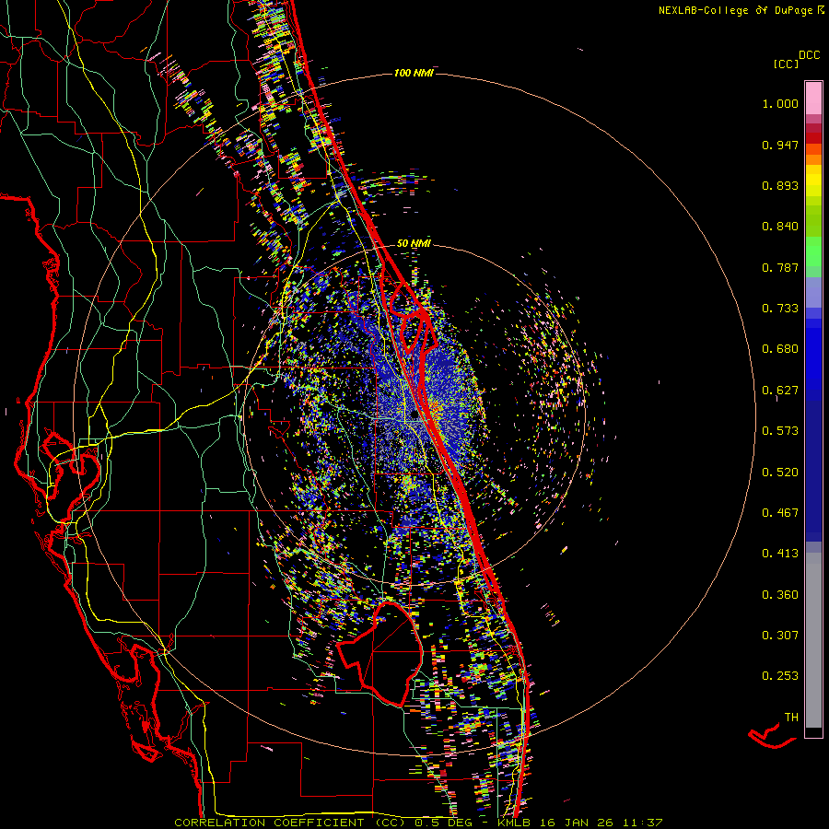The height and width of the screenshot is (829, 829).
Task: Click the TH threshold label
Action: click(791, 718)
